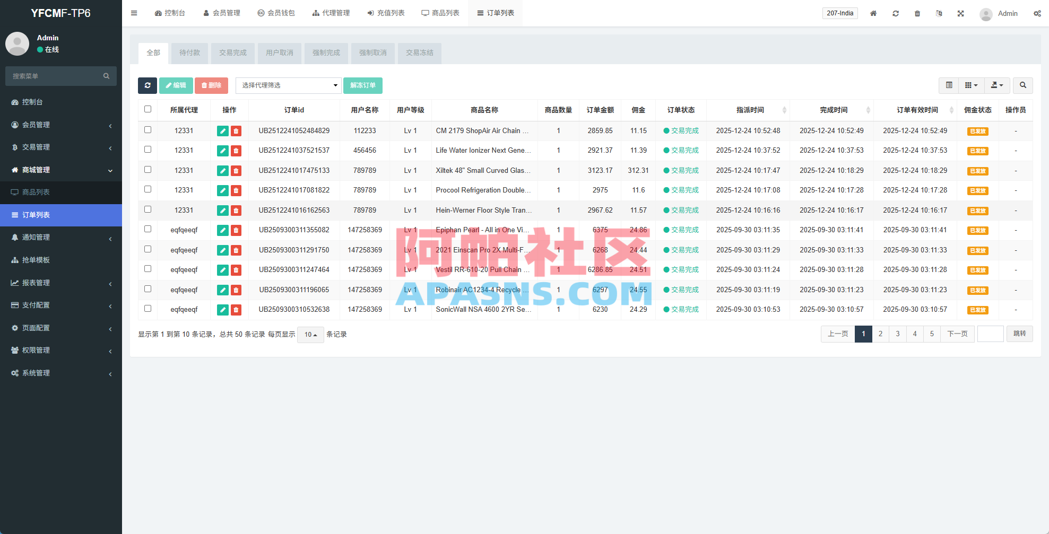Viewport: 1049px width, 534px height.
Task: Open the columns visibility dropdown
Action: tap(971, 85)
